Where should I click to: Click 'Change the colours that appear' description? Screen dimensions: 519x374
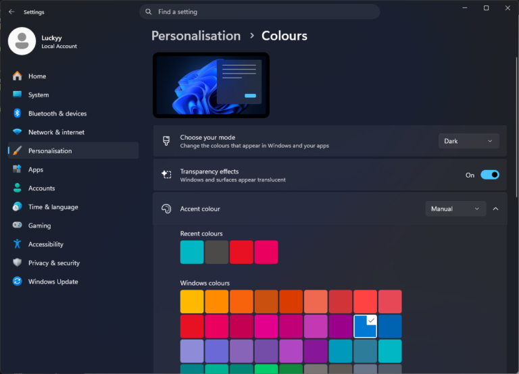(255, 146)
